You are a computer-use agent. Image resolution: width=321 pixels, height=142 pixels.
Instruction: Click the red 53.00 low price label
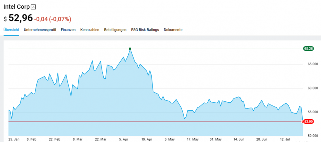[308, 122]
